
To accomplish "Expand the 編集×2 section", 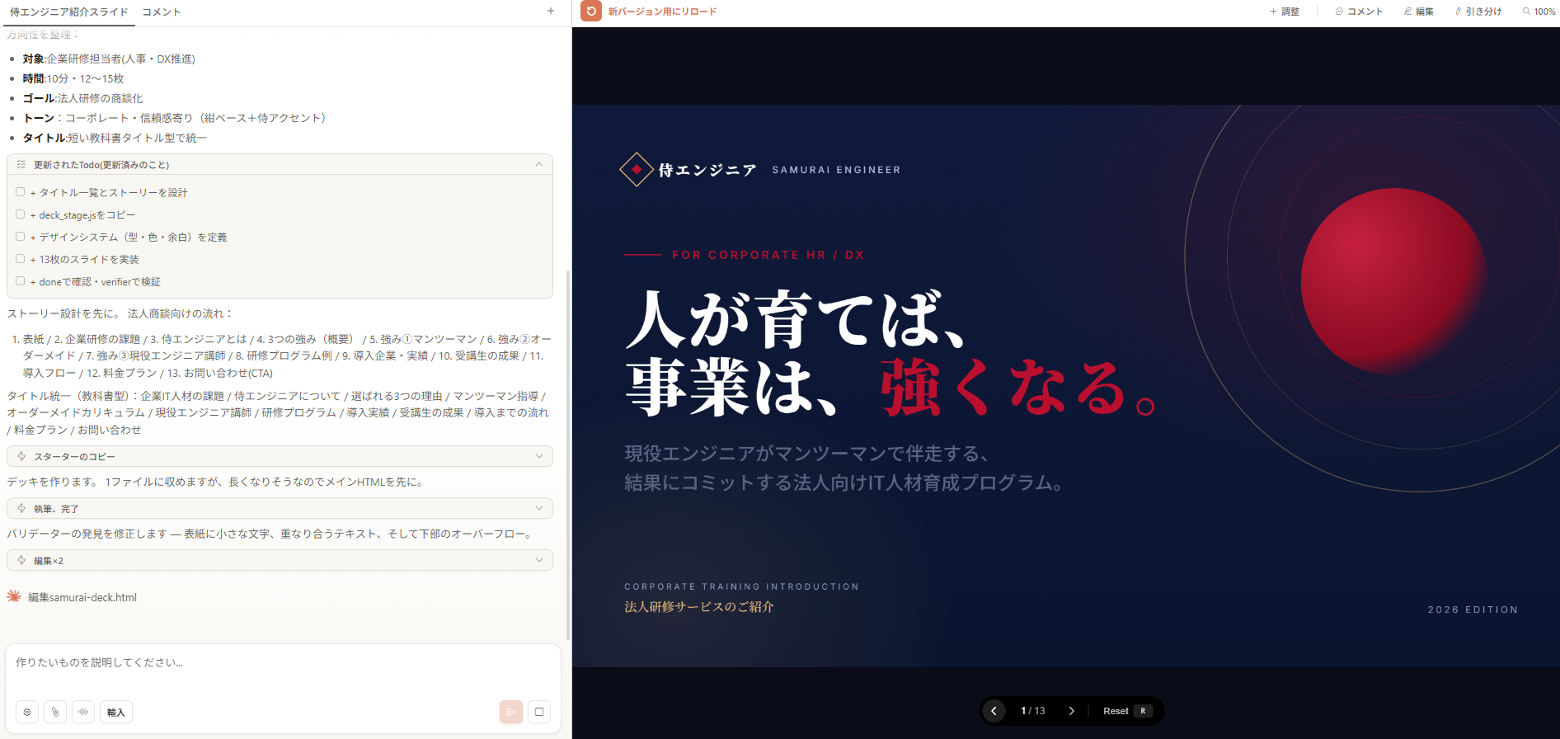I will tap(538, 560).
